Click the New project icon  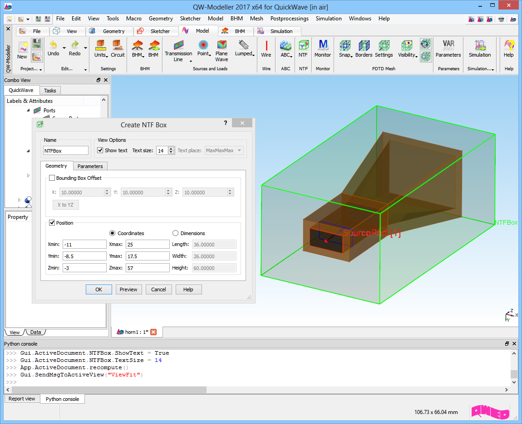coord(22,47)
